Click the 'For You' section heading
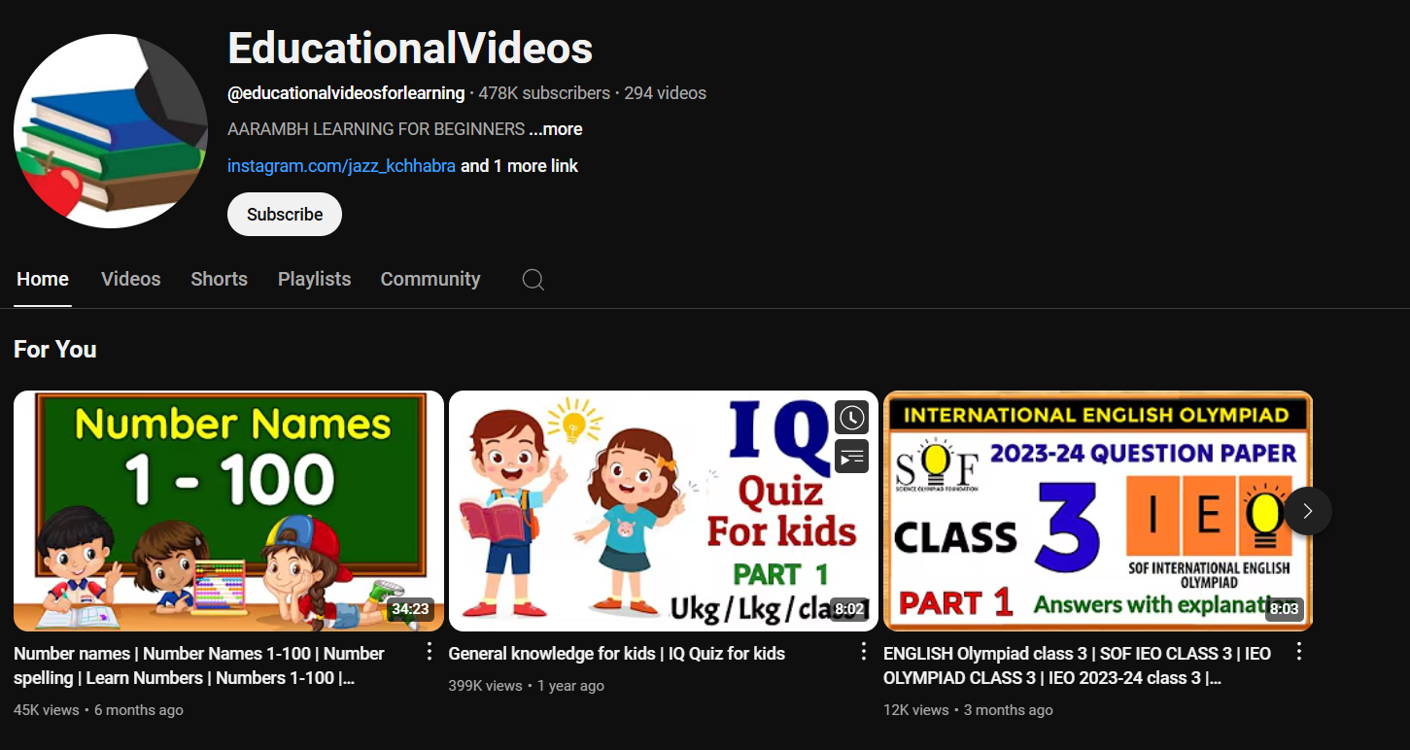The width and height of the screenshot is (1410, 750). (x=55, y=349)
